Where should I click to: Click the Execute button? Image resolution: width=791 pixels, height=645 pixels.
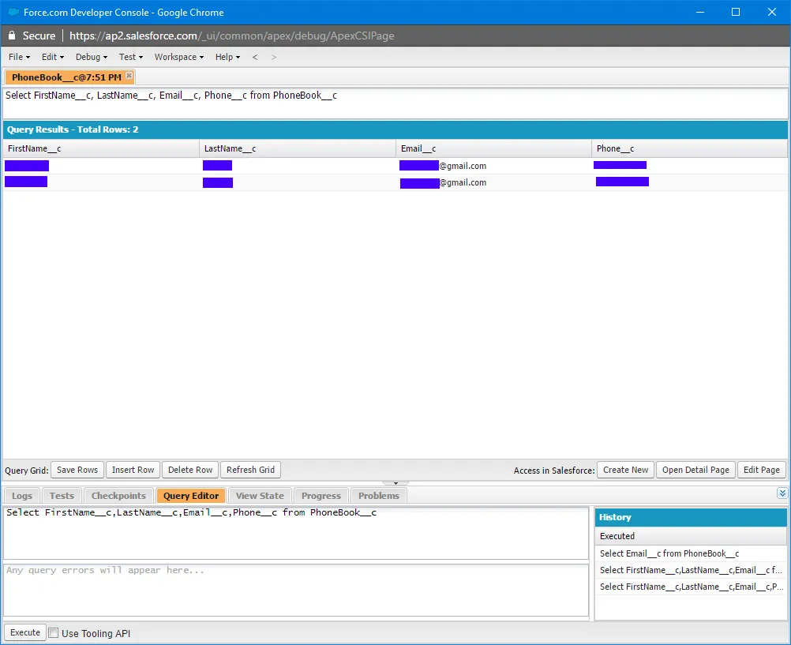[25, 632]
